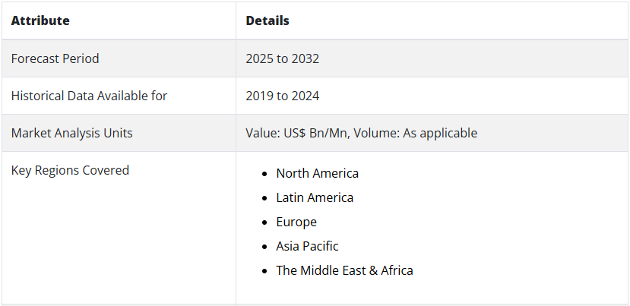Click the bullet before The Middle East

264,272
